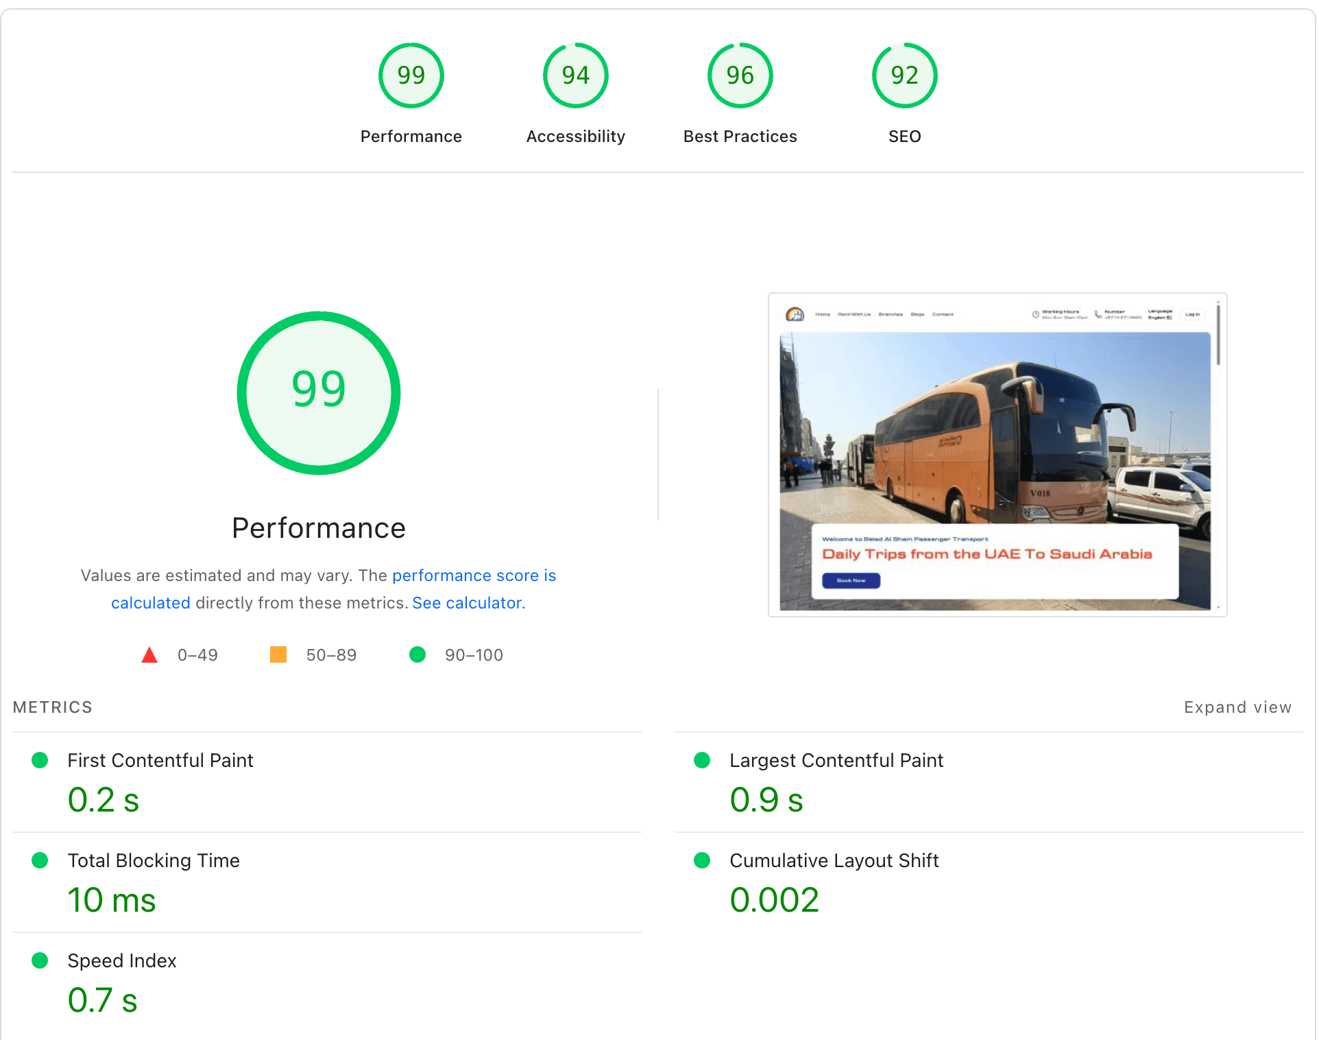Click the Book Now button in the thumbnail
The image size is (1319, 1040).
pos(850,580)
